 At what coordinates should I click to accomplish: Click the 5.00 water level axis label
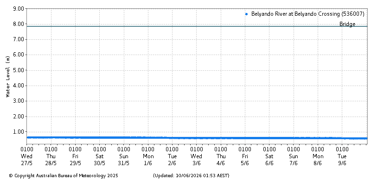coord(19,70)
